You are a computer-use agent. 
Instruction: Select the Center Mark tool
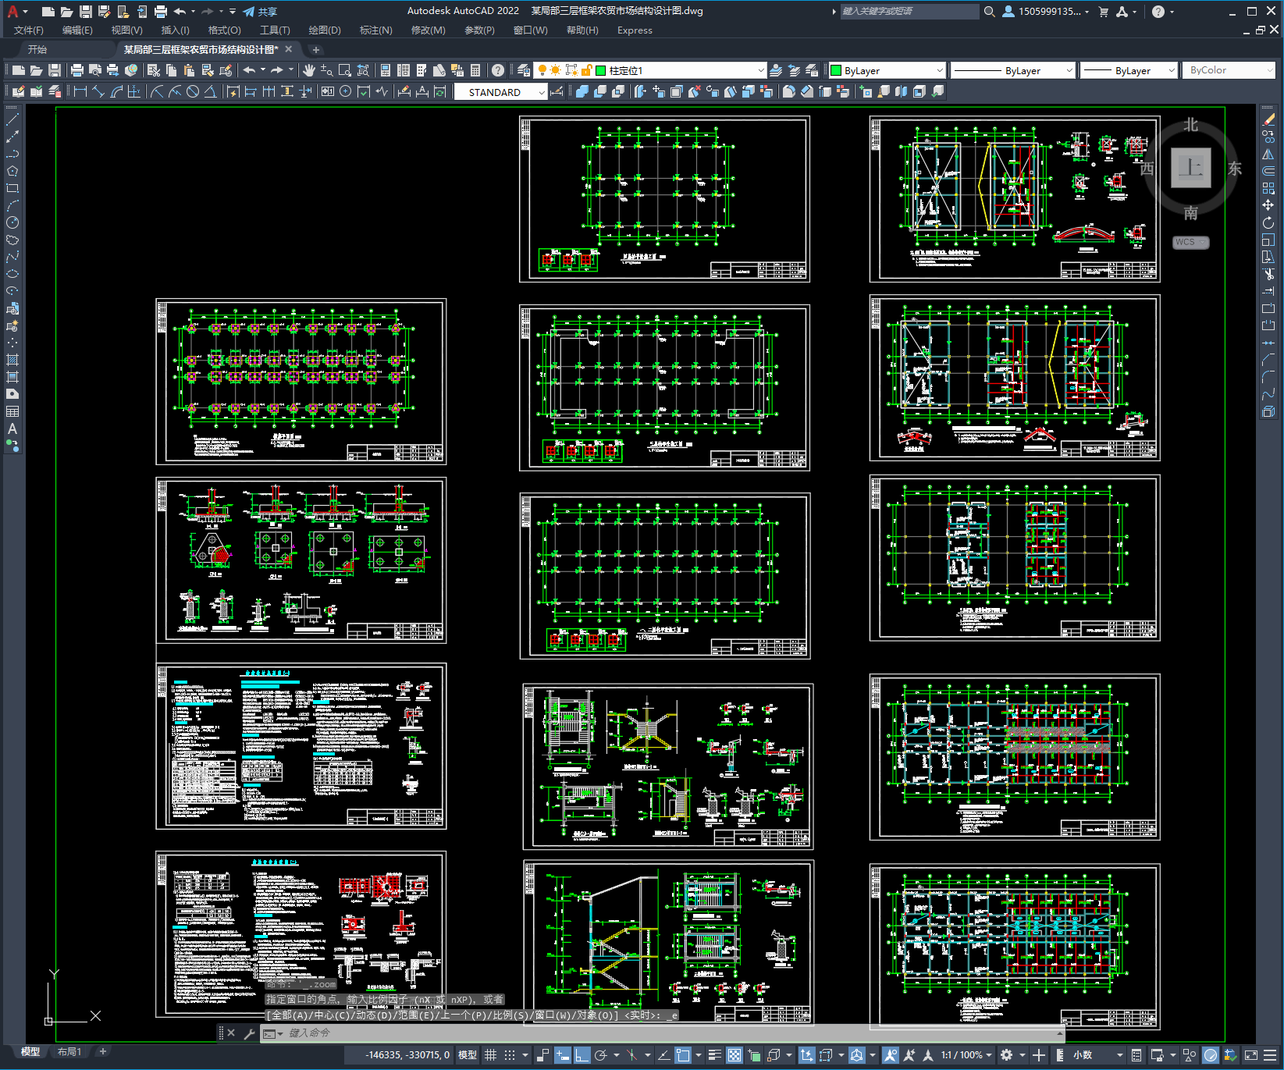pyautogui.click(x=345, y=91)
